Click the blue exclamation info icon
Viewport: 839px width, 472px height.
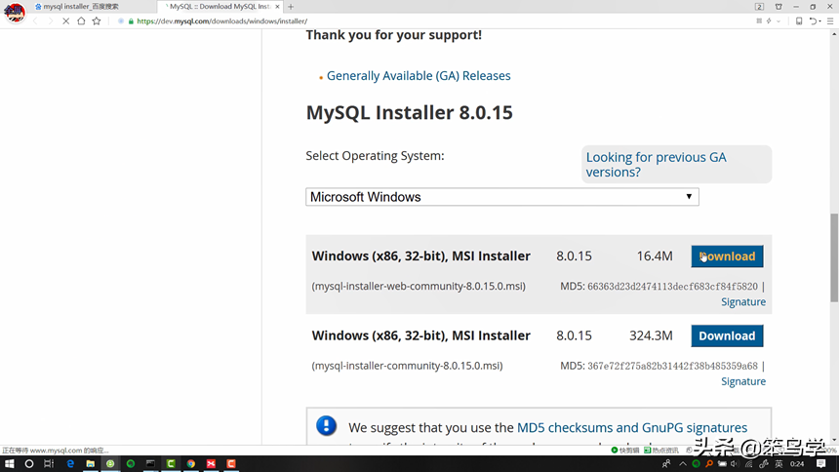point(326,425)
